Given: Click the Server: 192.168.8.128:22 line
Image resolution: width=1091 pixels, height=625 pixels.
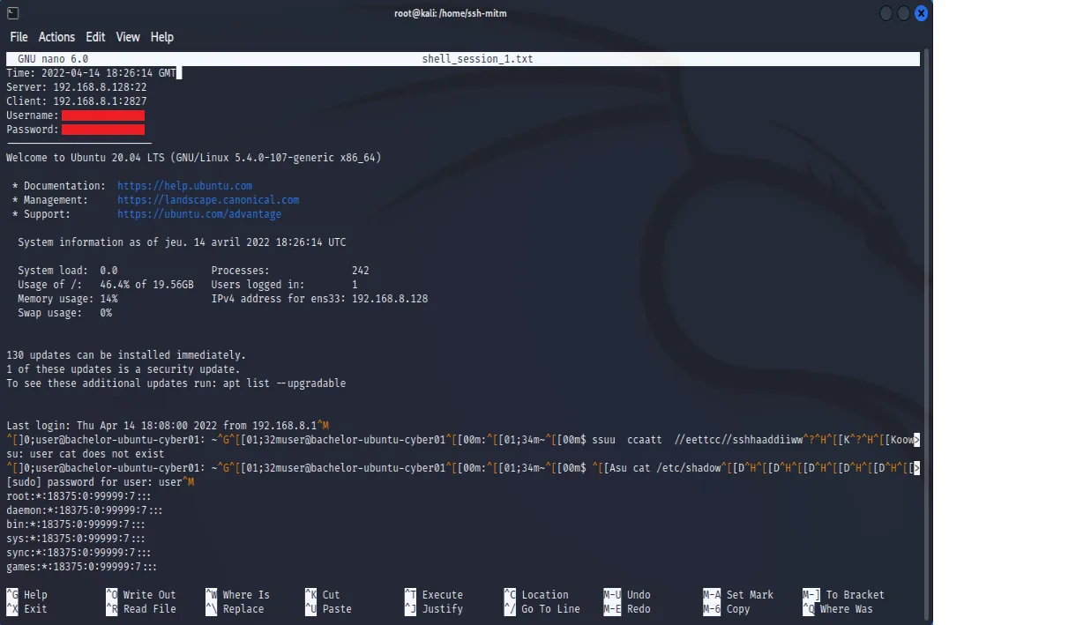Looking at the screenshot, I should [77, 87].
